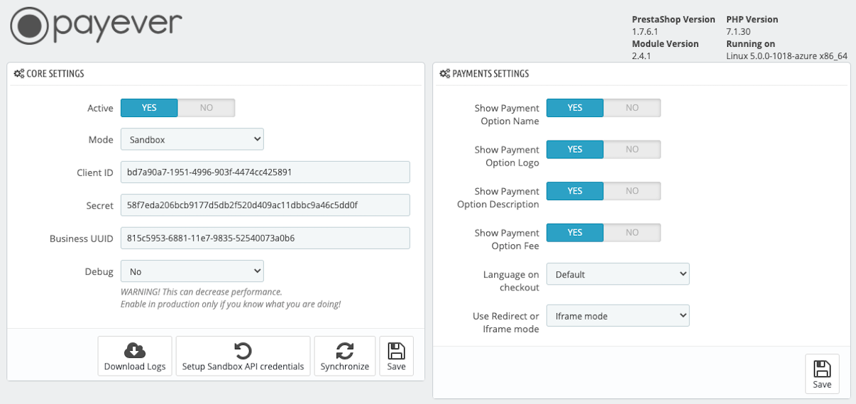Viewport: 856px width, 404px height.
Task: Expand the Language on checkout dropdown
Action: pos(618,274)
